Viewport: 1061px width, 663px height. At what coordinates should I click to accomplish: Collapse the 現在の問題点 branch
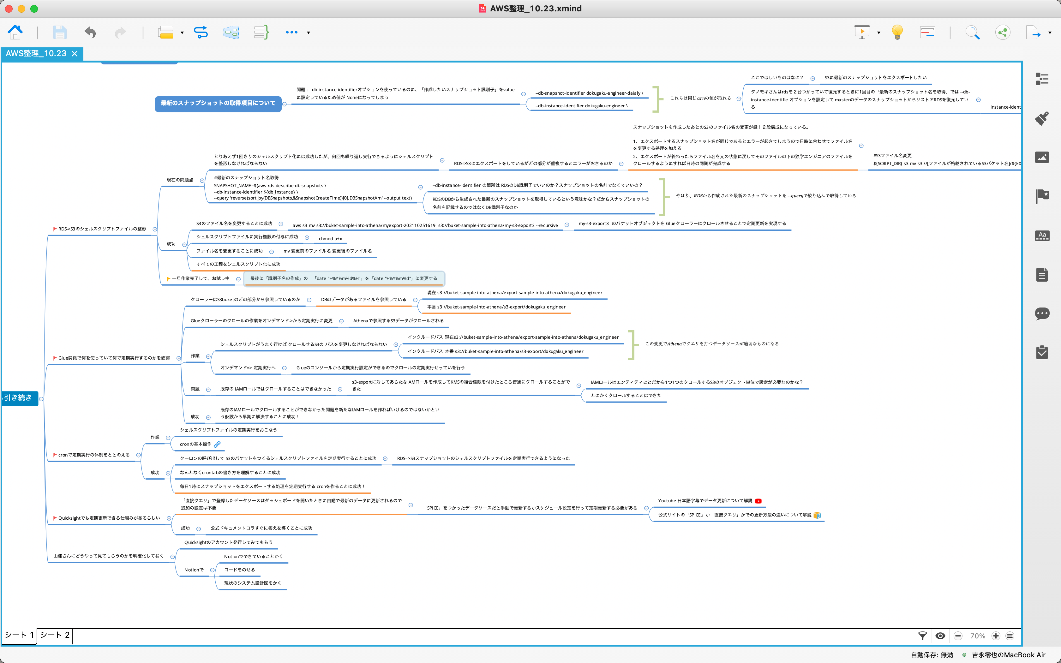(202, 181)
